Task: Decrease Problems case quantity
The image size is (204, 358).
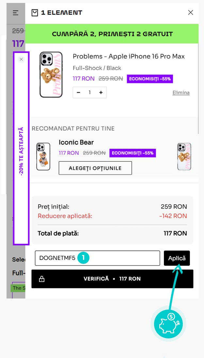Action: coord(79,93)
